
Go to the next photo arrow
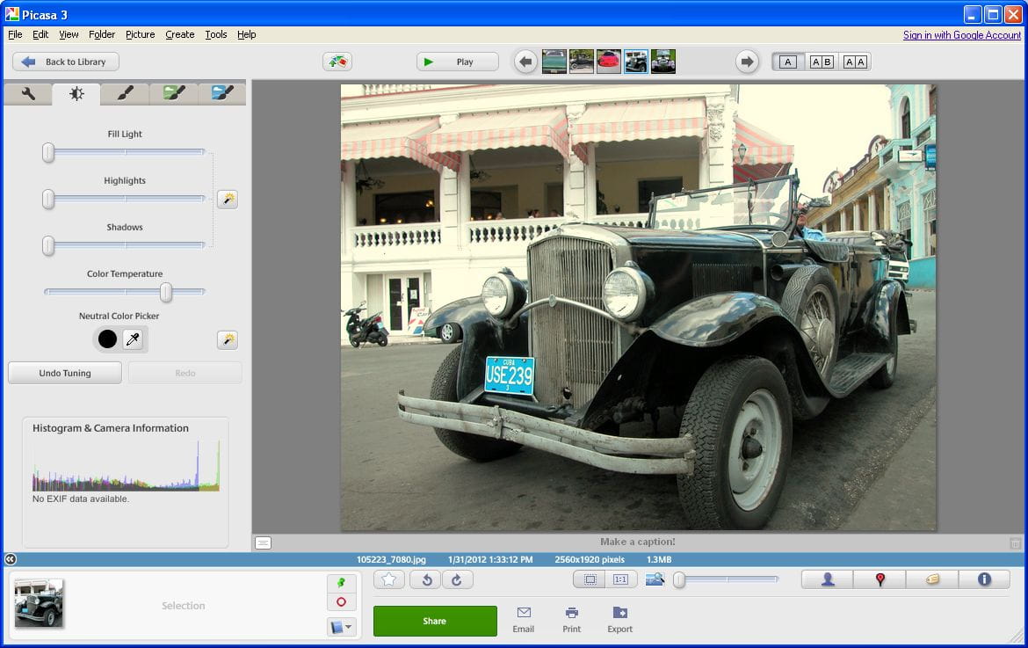tap(747, 62)
